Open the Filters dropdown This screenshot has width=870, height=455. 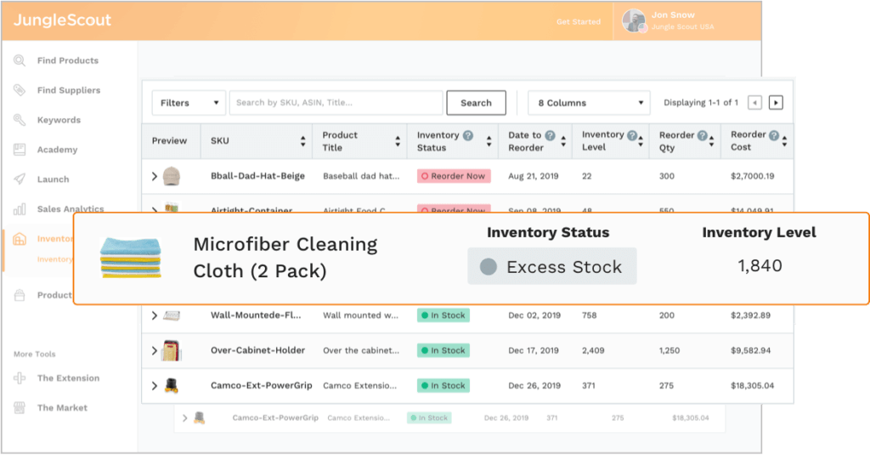[189, 103]
